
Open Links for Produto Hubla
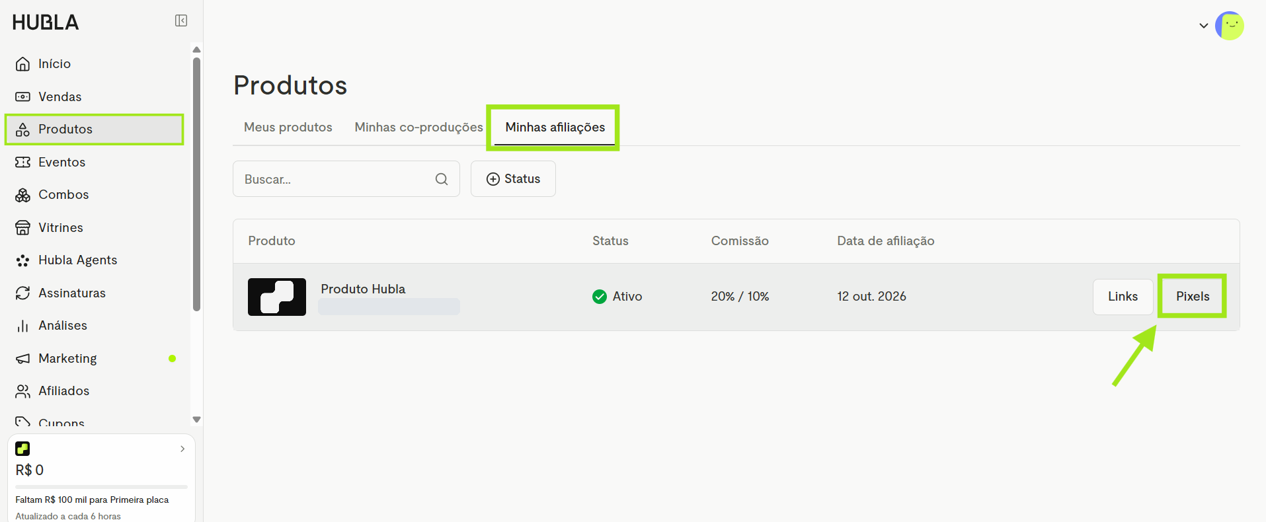(1123, 297)
